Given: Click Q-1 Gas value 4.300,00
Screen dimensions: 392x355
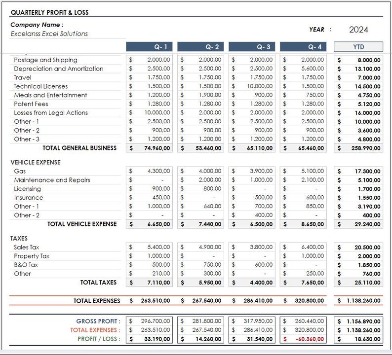Looking at the screenshot, I should pos(158,171).
